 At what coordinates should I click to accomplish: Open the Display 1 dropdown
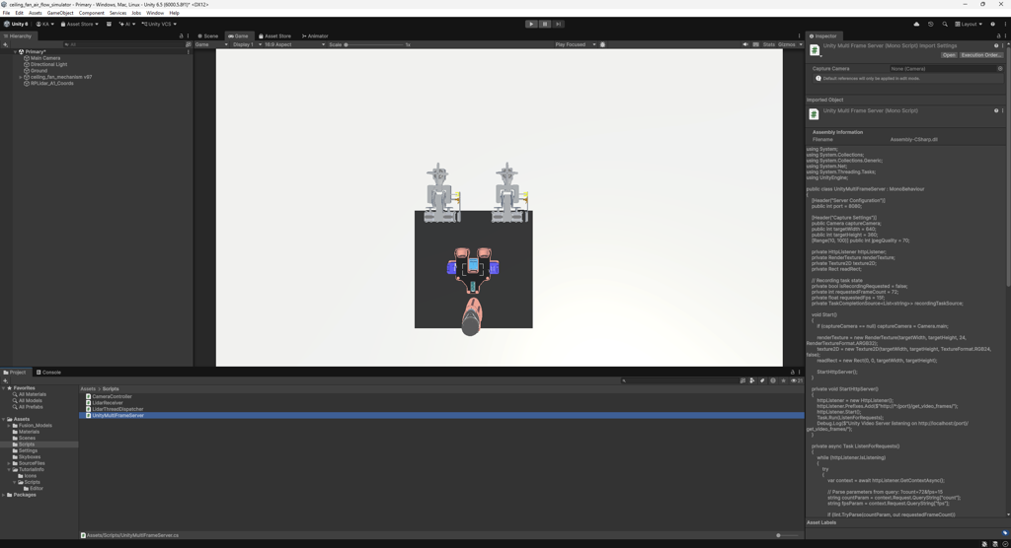tap(247, 44)
